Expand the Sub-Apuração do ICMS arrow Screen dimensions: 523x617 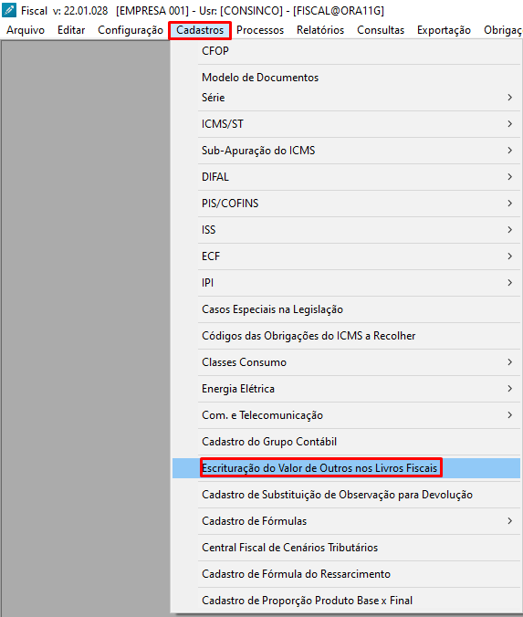[509, 151]
